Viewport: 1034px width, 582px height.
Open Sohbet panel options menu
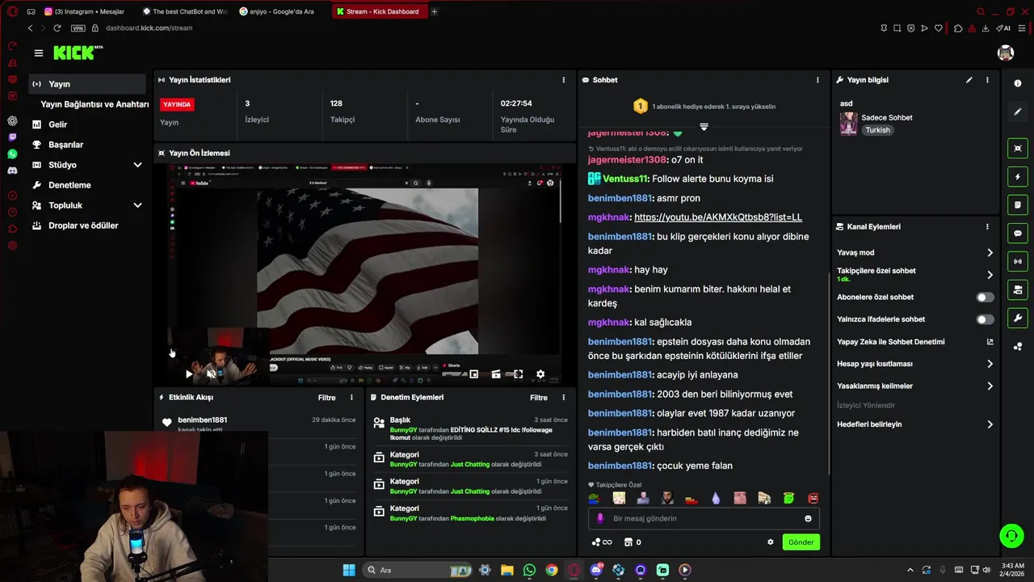click(x=818, y=80)
